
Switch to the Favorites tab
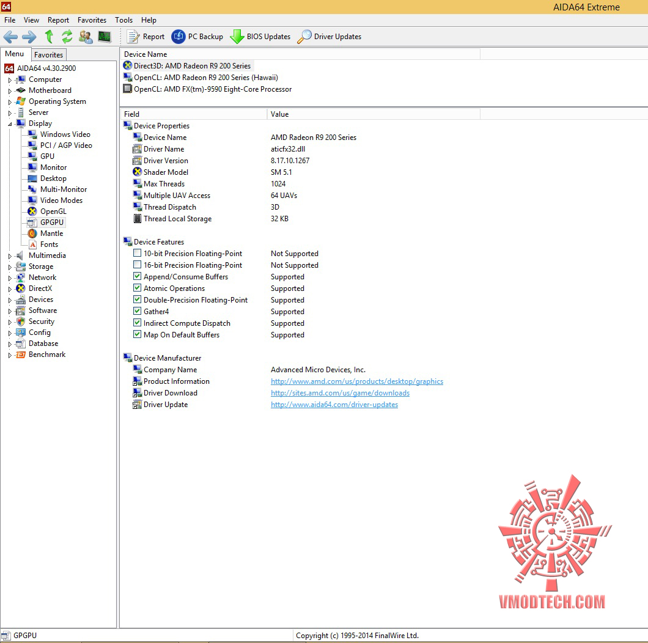point(48,54)
